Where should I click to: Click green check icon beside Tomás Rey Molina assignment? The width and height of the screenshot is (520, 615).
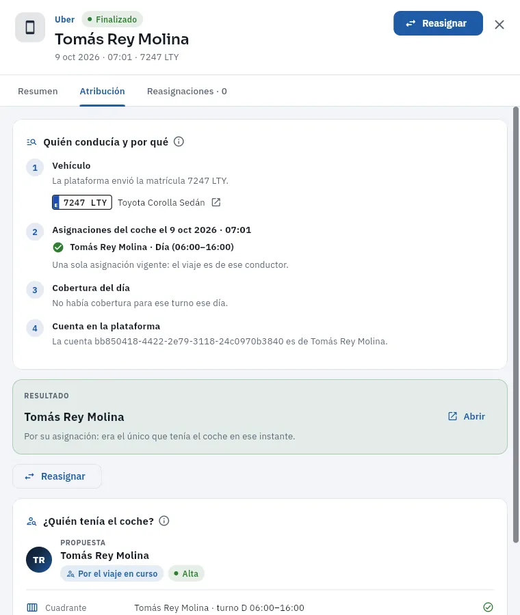(58, 247)
